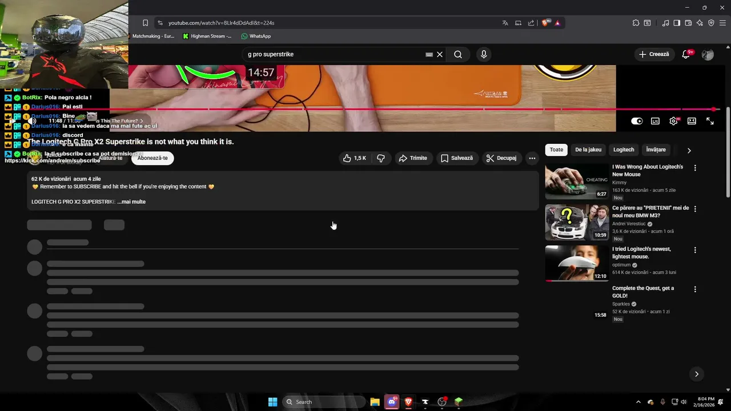Open Complete the Quest, get a GOLD! title
The image size is (731, 411).
pos(643,292)
